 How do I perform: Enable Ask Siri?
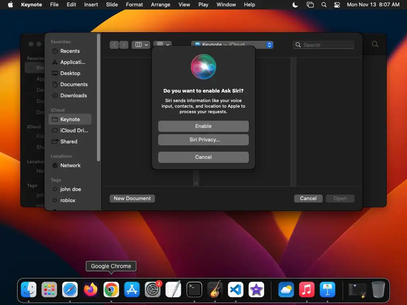pos(203,126)
